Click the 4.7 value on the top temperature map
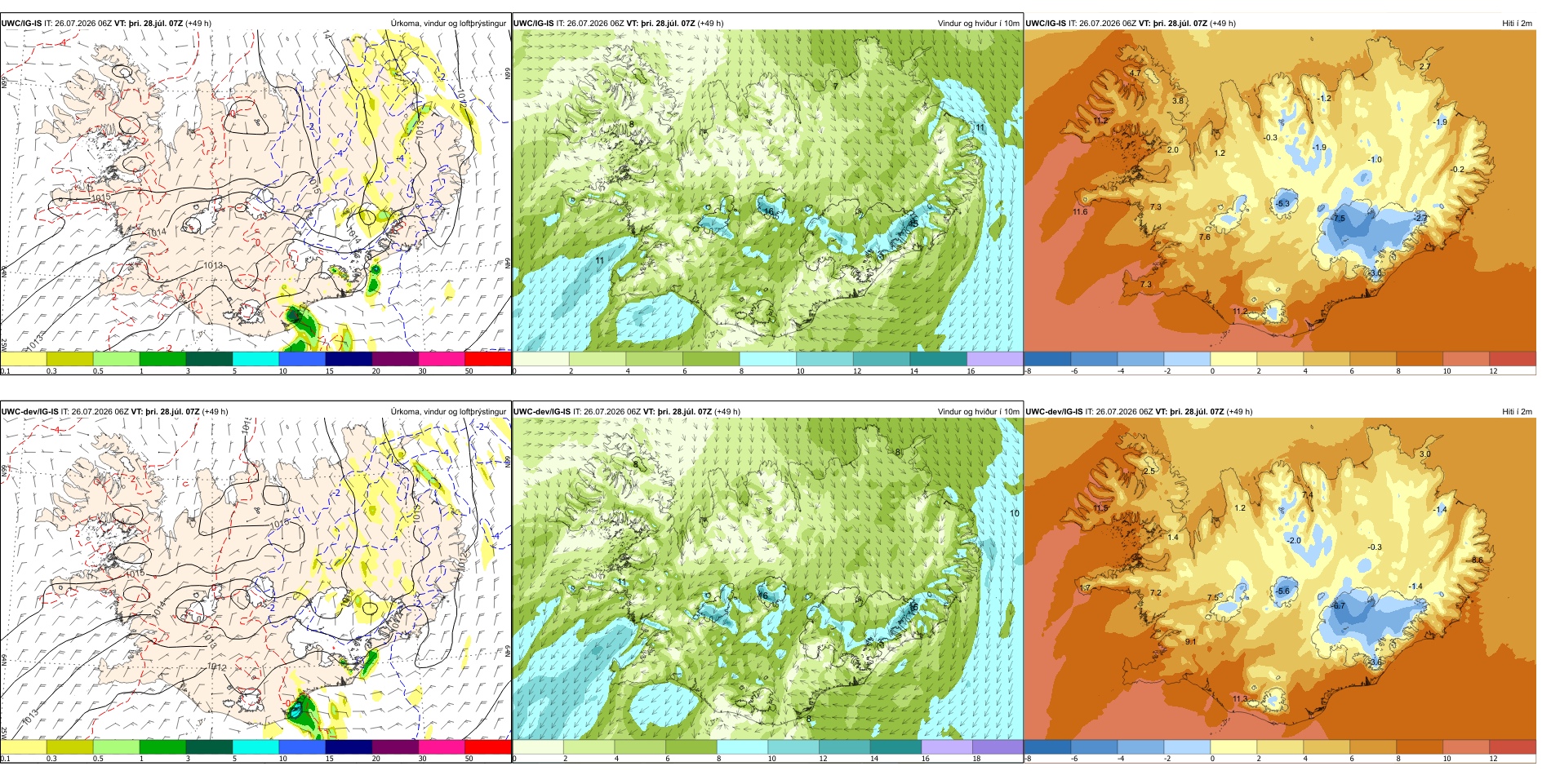Image resolution: width=1551 pixels, height=775 pixels. 1135,73
